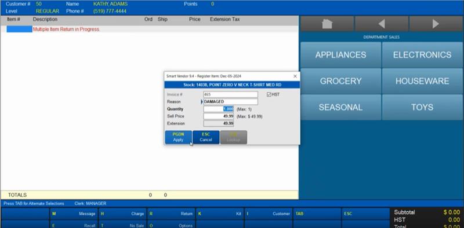Screen dimensions: 464x228
Task: Select the R Return function key
Action: point(171,214)
